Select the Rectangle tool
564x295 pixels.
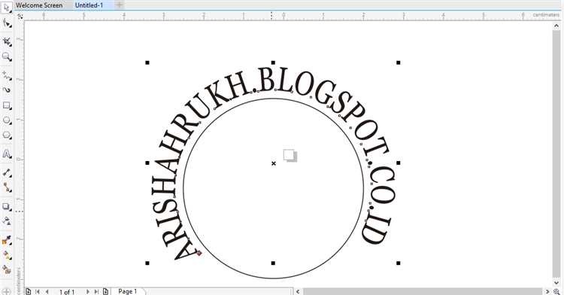pos(7,105)
